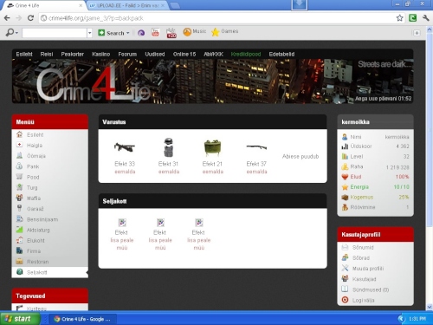Open the toolbar search box dropdown arrow
433x325 pixels.
[x=89, y=33]
